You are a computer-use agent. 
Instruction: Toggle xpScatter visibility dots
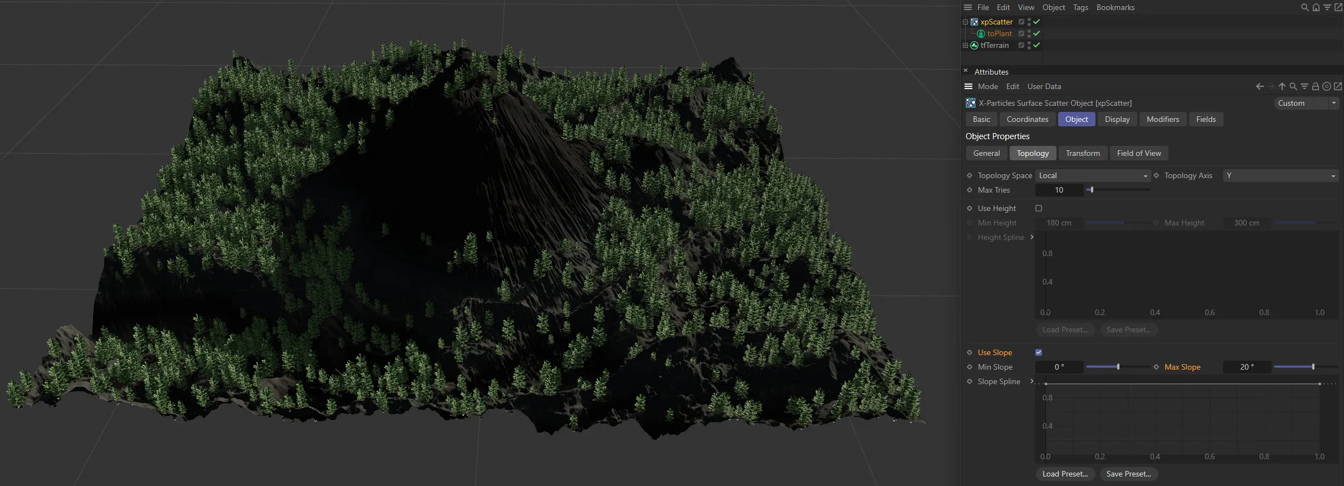1029,22
